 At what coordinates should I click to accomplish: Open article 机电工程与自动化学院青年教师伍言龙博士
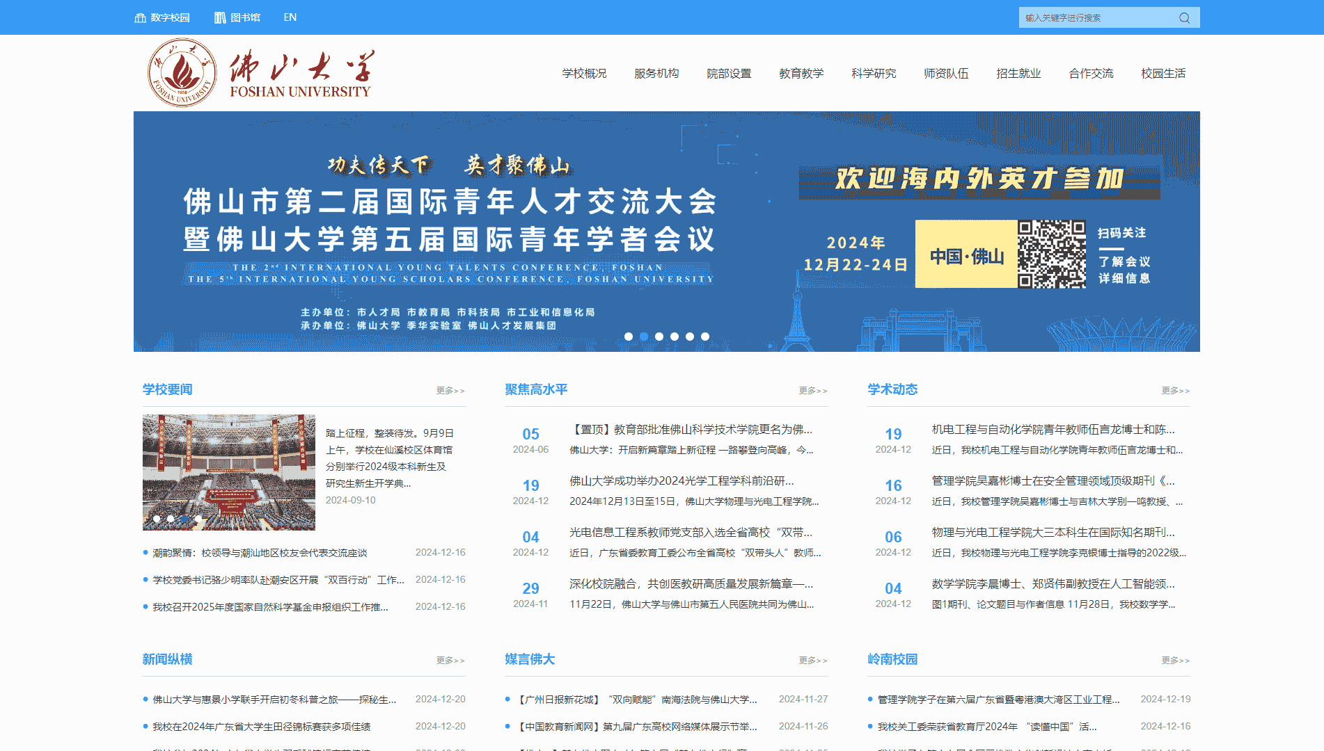(1053, 429)
